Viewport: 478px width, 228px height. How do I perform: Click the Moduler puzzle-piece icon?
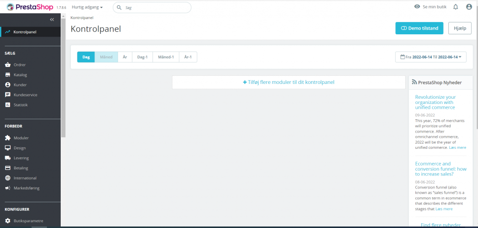[x=8, y=138]
